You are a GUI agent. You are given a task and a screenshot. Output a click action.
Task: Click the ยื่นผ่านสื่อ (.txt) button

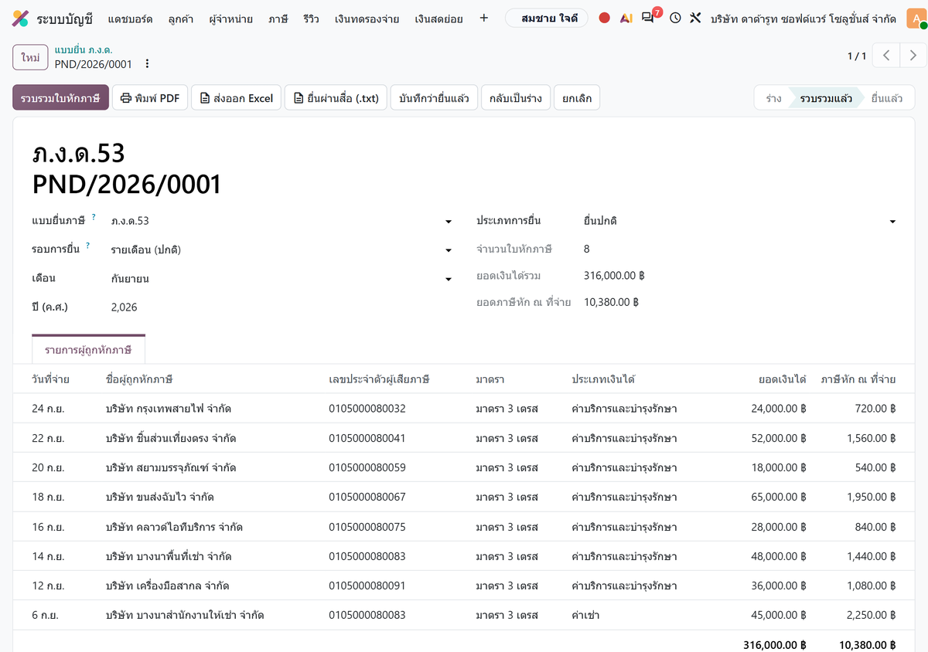click(x=336, y=98)
